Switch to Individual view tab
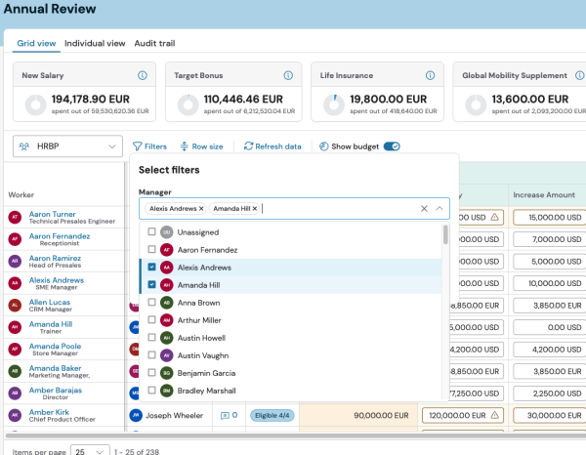Screen dimensions: 586x455 95,43
